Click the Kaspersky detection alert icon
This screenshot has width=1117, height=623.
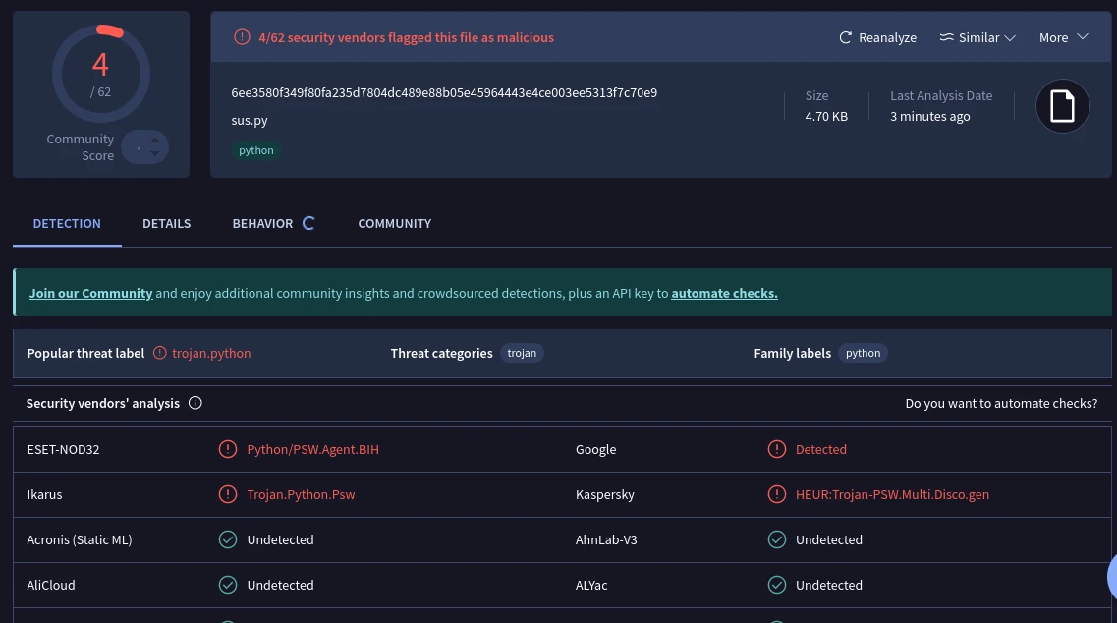(x=776, y=494)
